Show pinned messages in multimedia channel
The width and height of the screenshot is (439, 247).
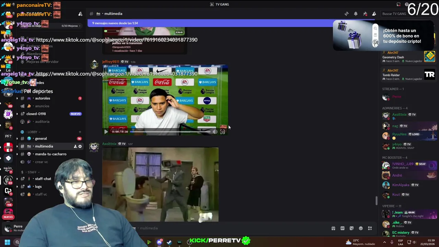click(x=365, y=14)
